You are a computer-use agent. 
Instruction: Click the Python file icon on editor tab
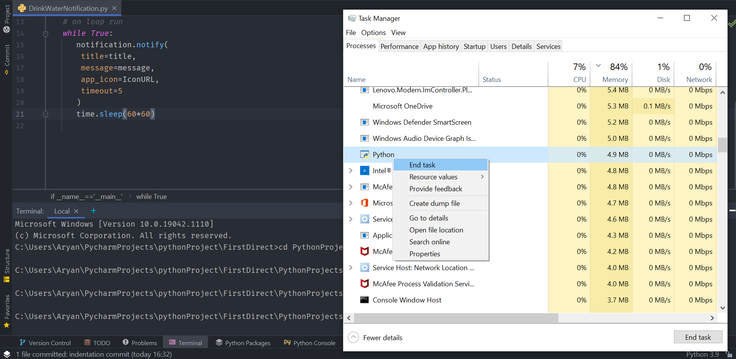point(22,8)
